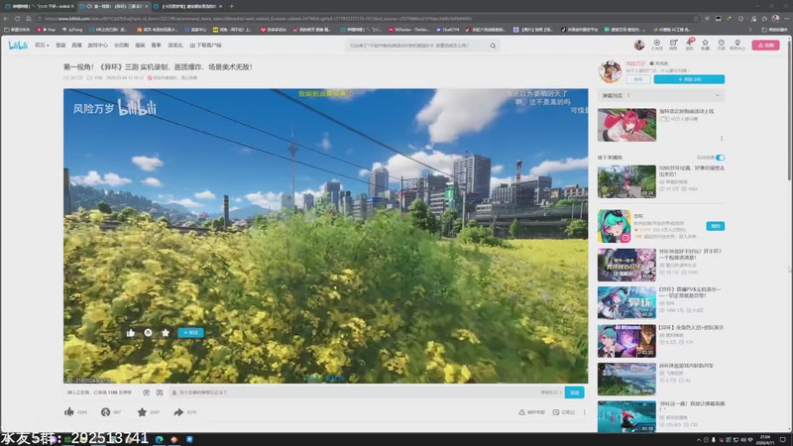Image resolution: width=793 pixels, height=446 pixels.
Task: Click the coin icon overlaid on the video
Action: tap(148, 333)
